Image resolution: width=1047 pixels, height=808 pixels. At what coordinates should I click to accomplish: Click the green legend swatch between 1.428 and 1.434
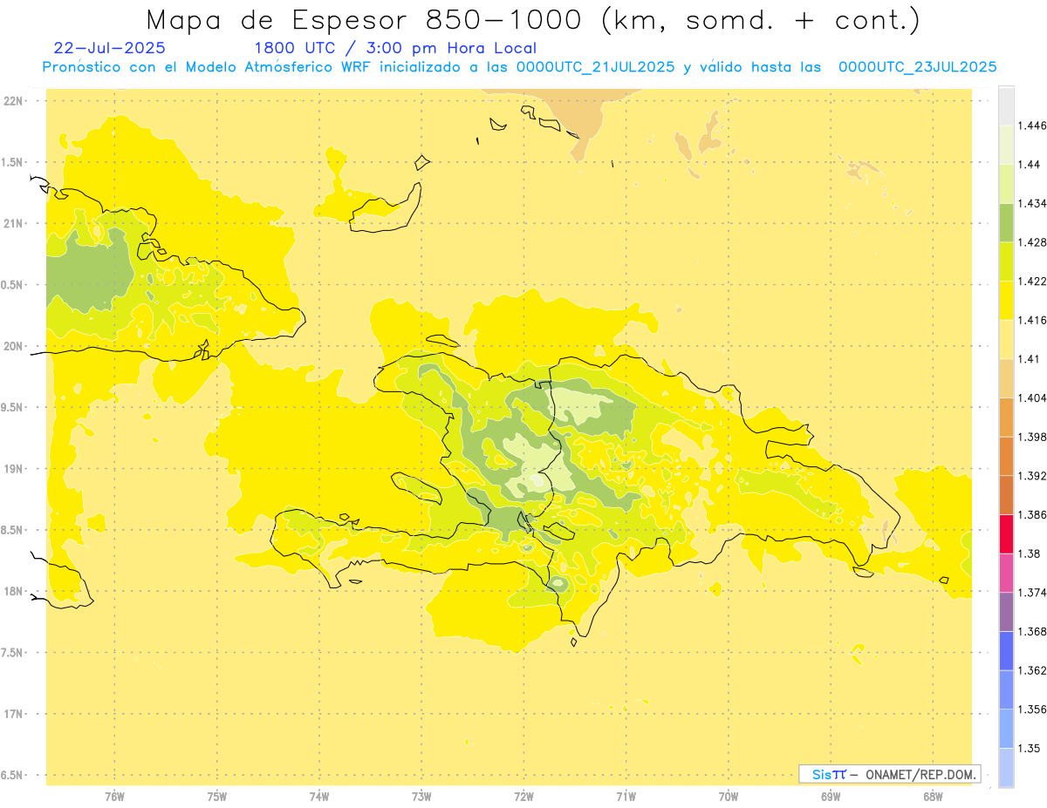click(1006, 222)
